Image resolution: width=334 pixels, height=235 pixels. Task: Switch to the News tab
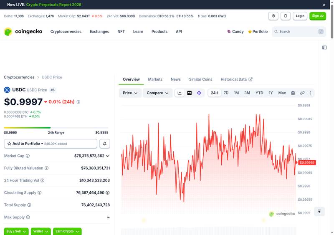(x=175, y=79)
